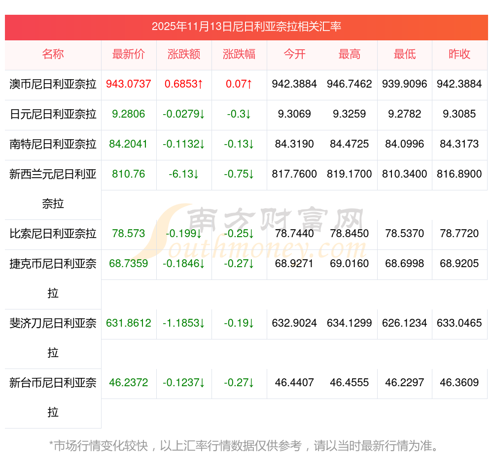Click the 2025年11月13日 exchange rate title banner
Viewport: 493px width, 461px height.
point(246,27)
